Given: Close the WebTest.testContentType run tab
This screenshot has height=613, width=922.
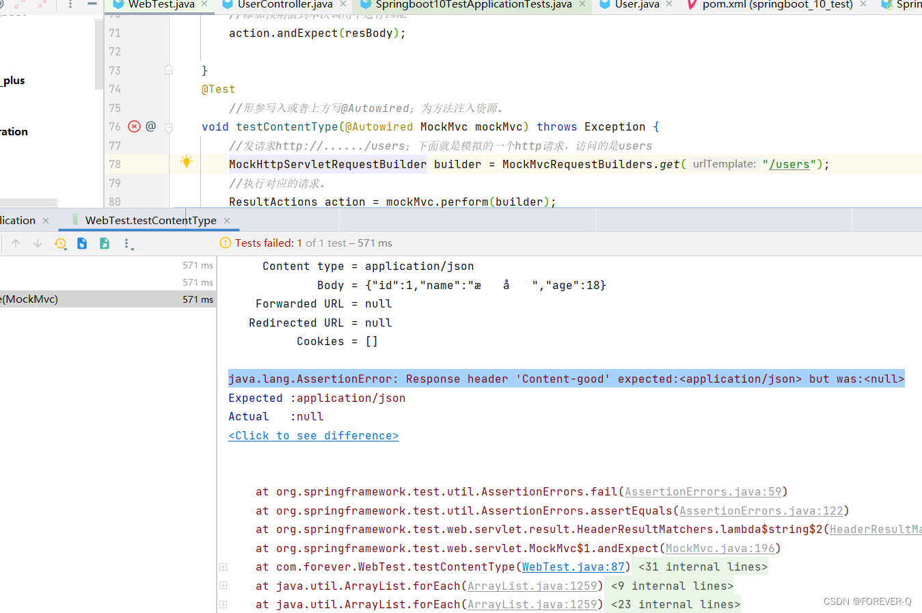Looking at the screenshot, I should (x=227, y=221).
